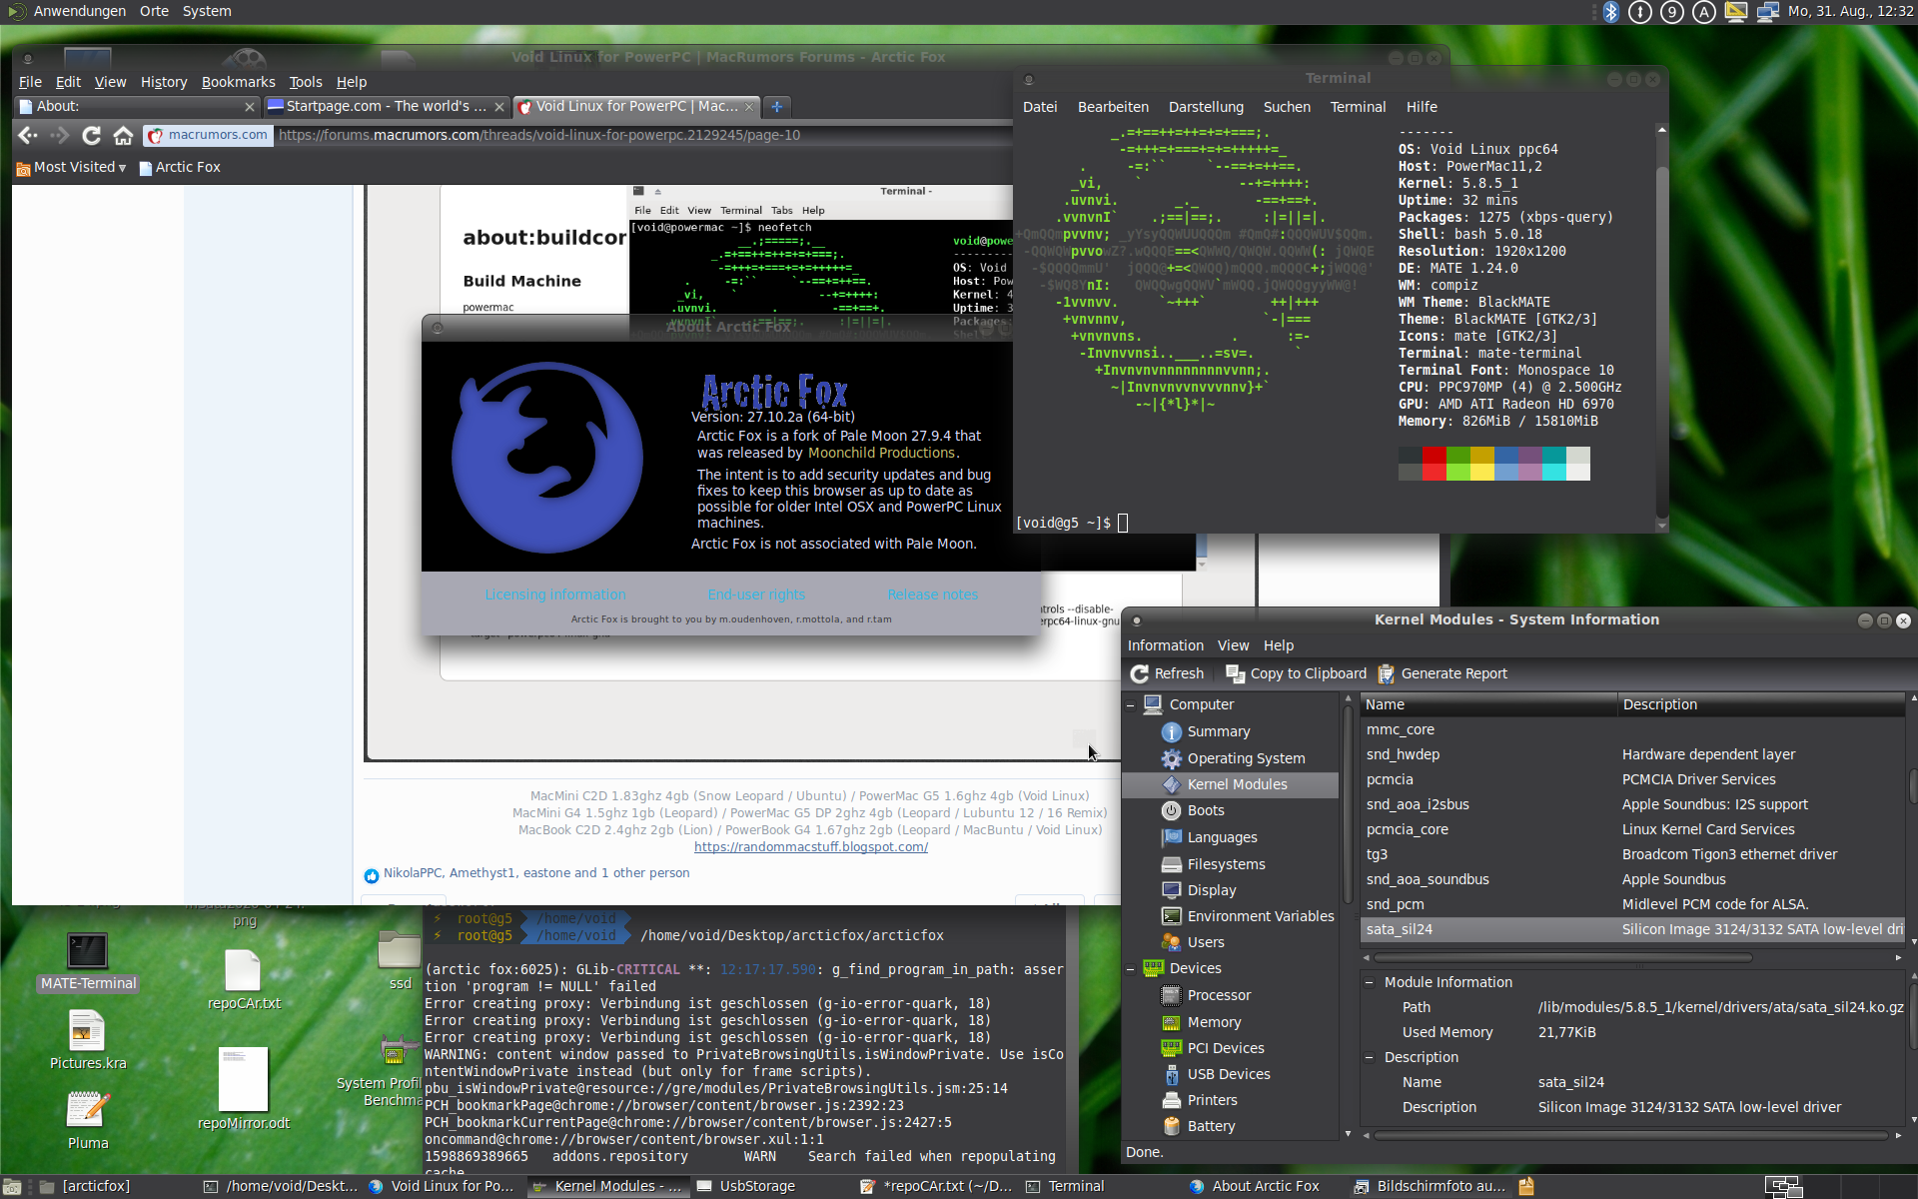Image resolution: width=1918 pixels, height=1199 pixels.
Task: Sort modules by Name column header
Action: 1487,704
